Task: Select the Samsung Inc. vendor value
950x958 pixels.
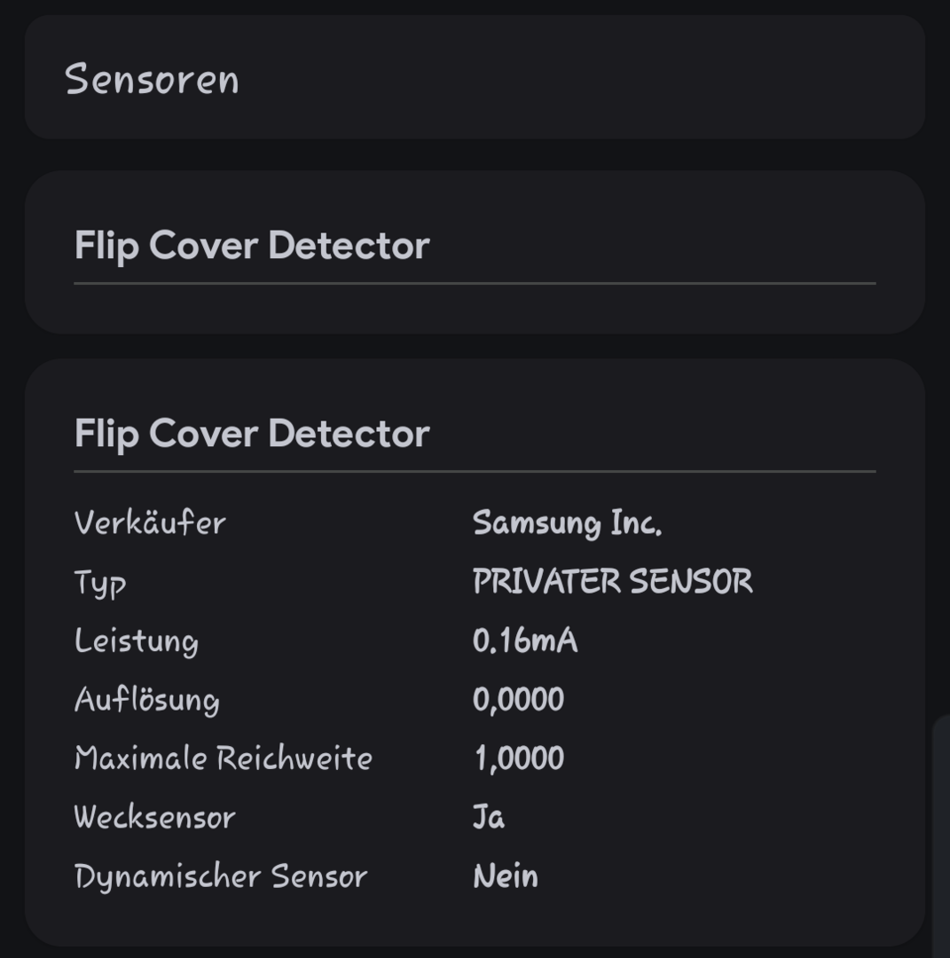Action: pyautogui.click(x=567, y=523)
